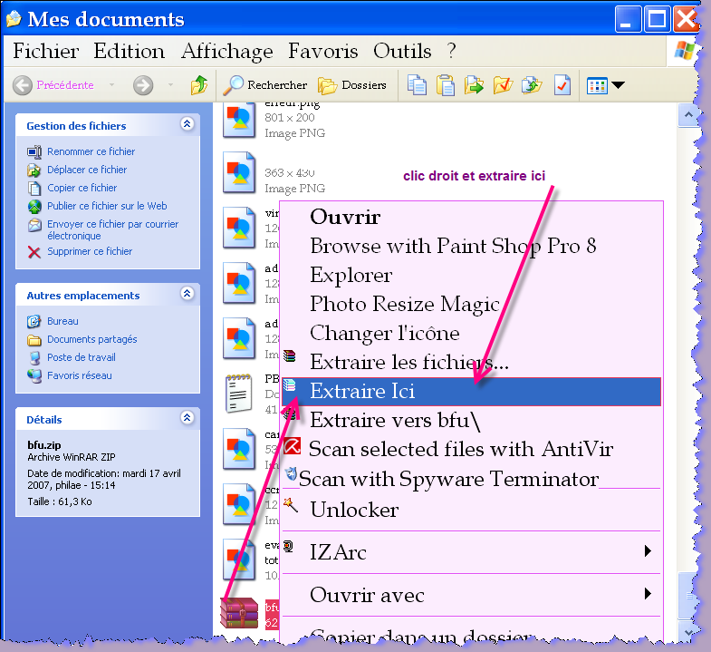Screen dimensions: 711x652
Task: Choose Scan selected files with AntiVir
Action: pos(460,449)
